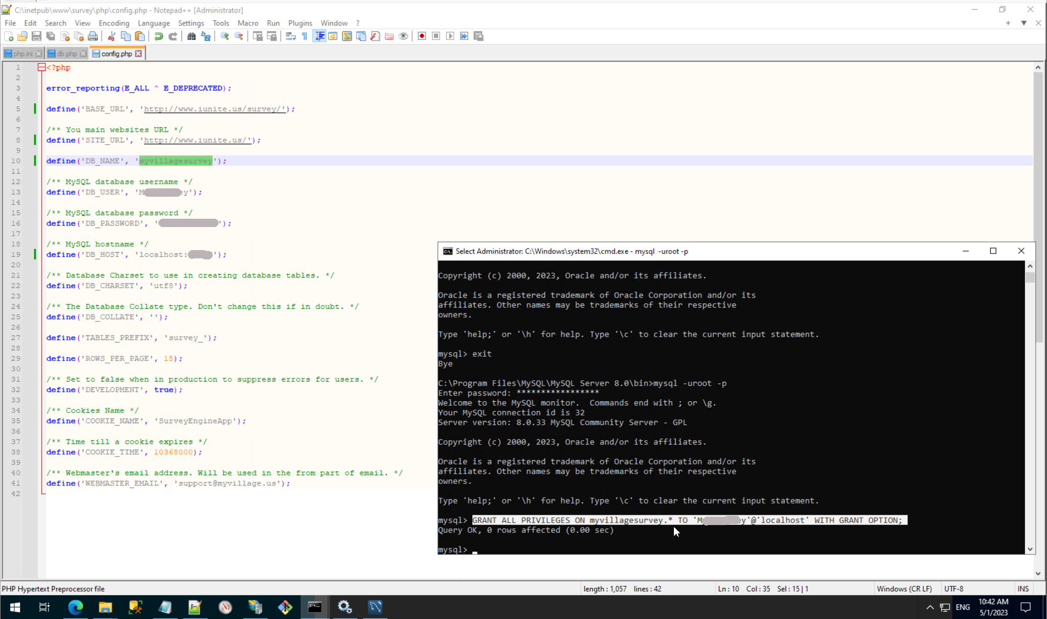Start macro recording with red dot icon
Screen dimensions: 1047x619
click(422, 36)
